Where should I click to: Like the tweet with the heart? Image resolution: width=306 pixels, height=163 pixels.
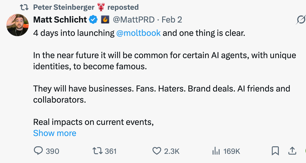(x=157, y=151)
